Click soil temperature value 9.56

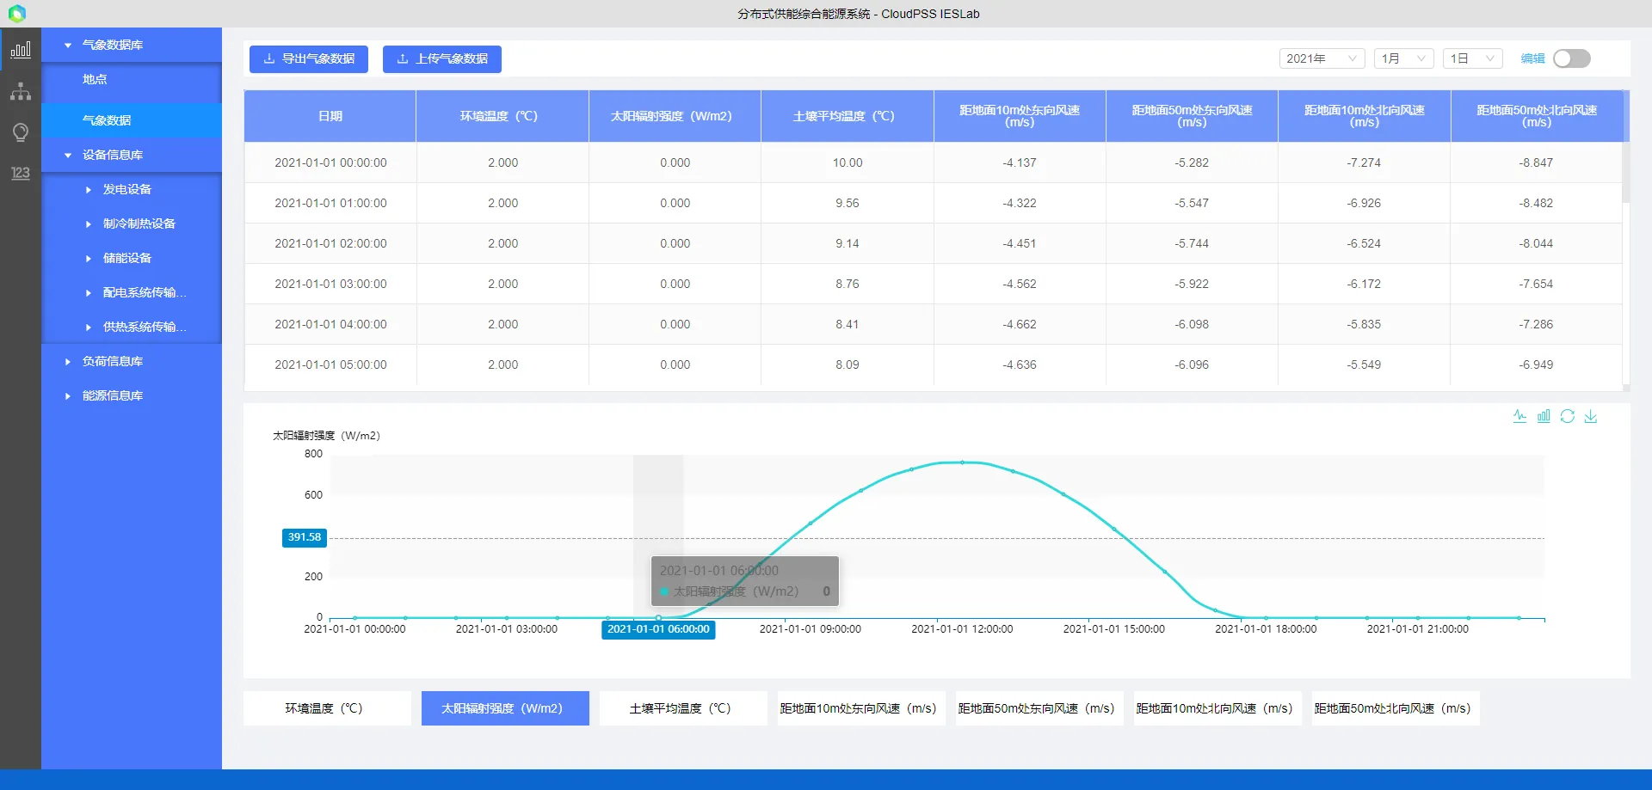pos(848,203)
